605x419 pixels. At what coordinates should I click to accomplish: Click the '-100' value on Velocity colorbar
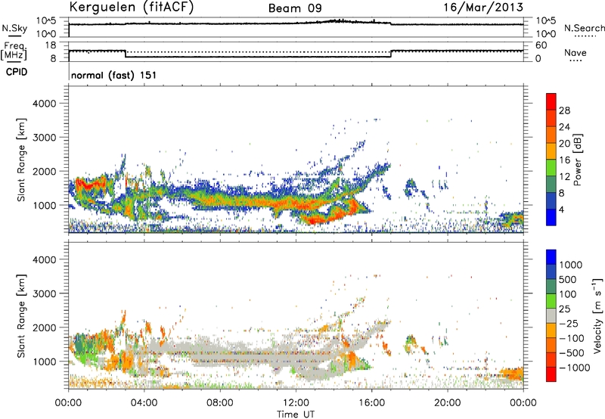coord(572,338)
